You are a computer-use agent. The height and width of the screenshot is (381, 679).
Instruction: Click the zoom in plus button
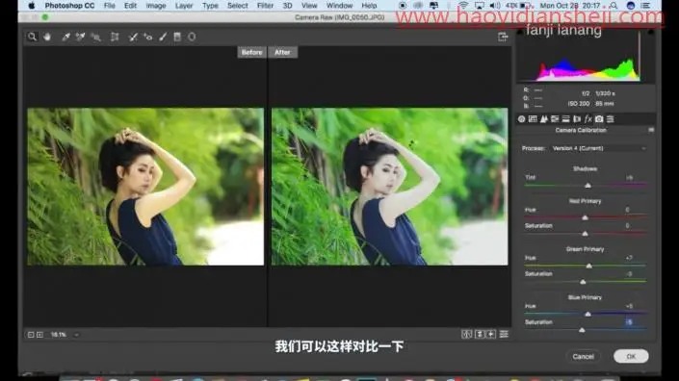point(39,335)
